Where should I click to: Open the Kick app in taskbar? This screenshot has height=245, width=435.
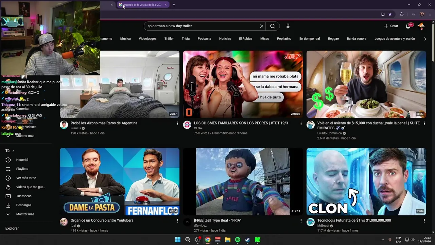pos(258,240)
